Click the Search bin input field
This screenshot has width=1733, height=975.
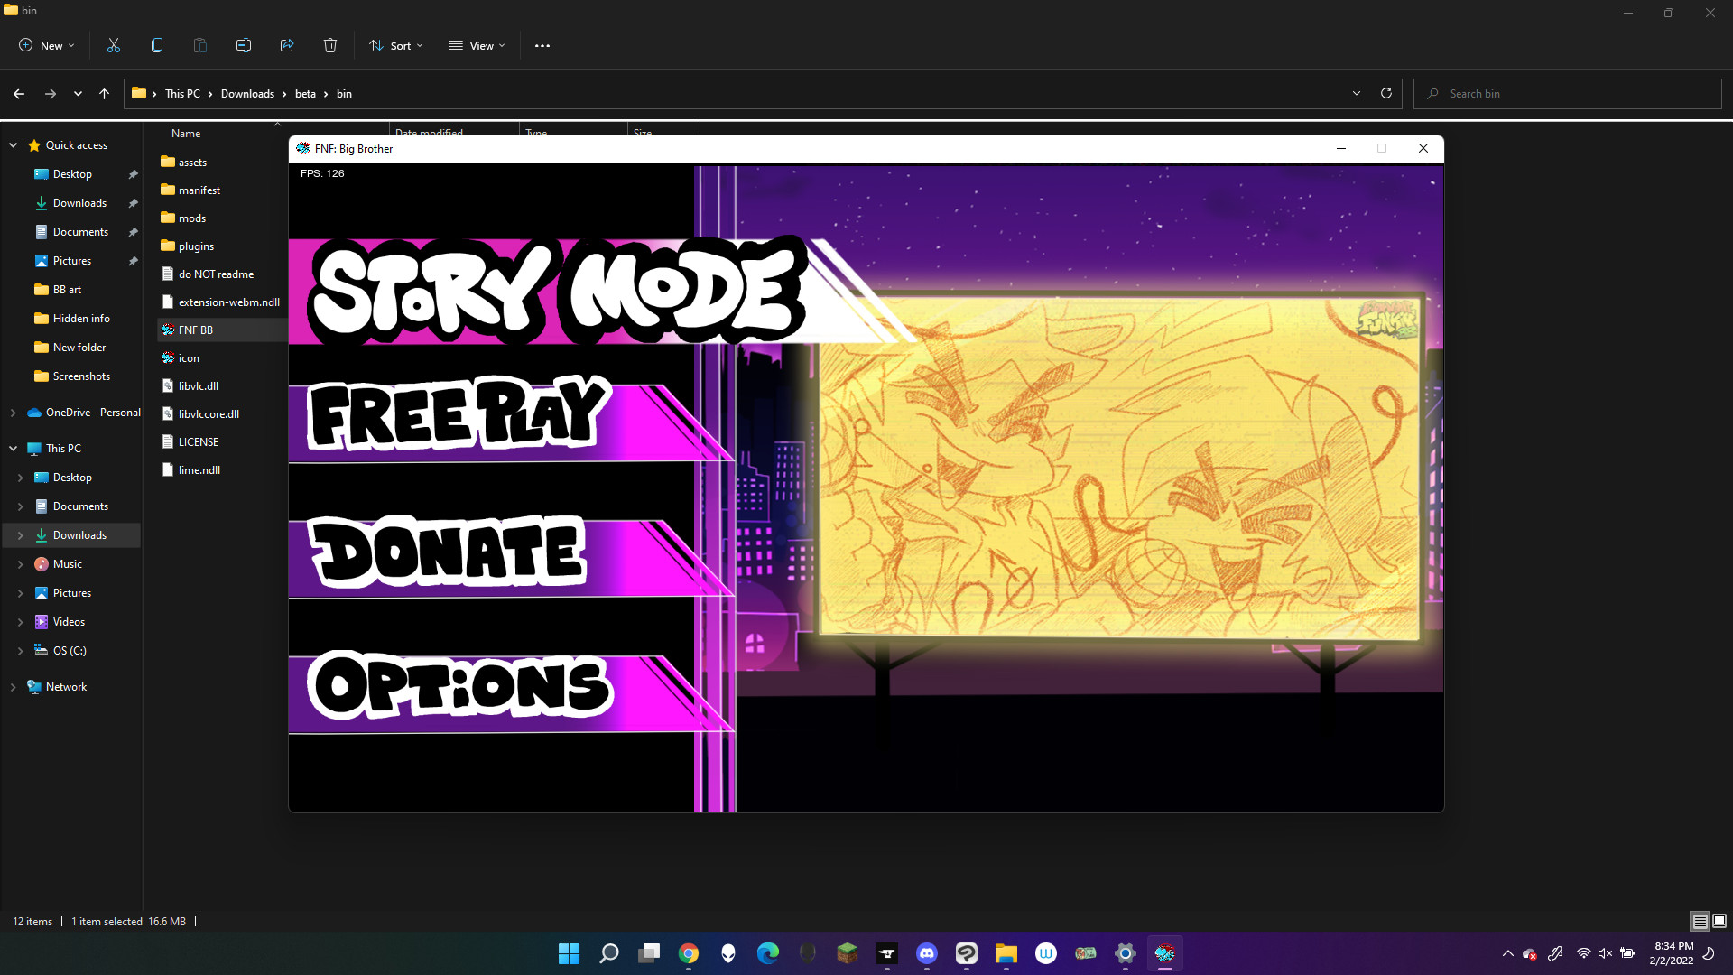click(1567, 94)
